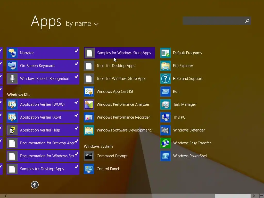The height and width of the screenshot is (198, 264).
Task: Launch File Explorer icon
Action: click(x=166, y=66)
